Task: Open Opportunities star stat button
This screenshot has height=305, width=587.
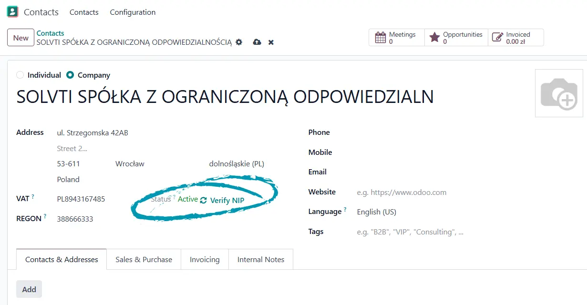Action: point(456,38)
